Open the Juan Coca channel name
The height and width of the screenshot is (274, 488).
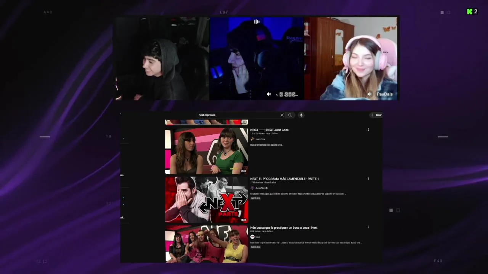coord(260,139)
